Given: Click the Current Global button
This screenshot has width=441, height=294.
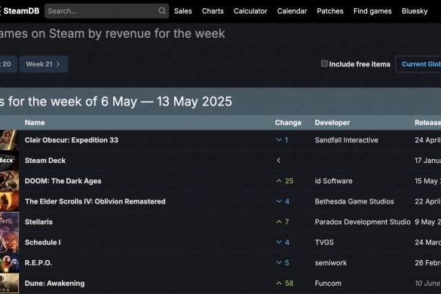Looking at the screenshot, I should click(x=418, y=64).
